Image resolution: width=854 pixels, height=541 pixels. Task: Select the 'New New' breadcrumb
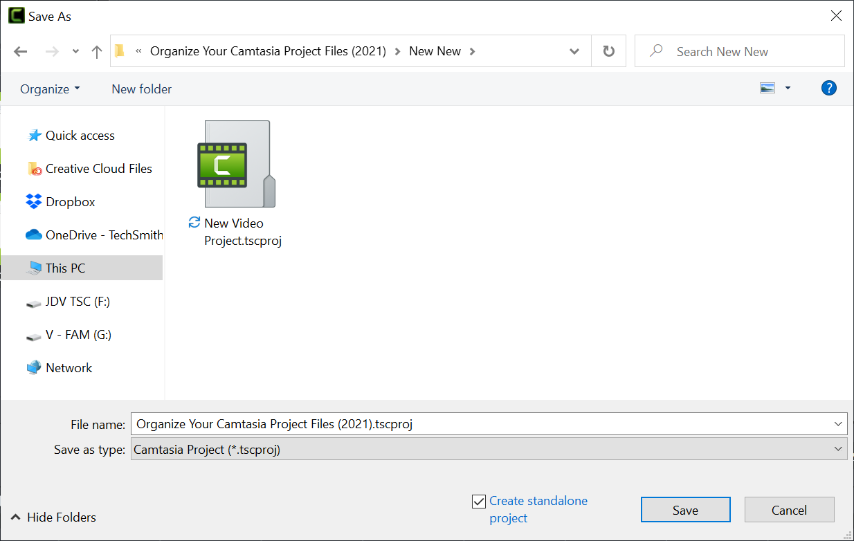coord(435,51)
